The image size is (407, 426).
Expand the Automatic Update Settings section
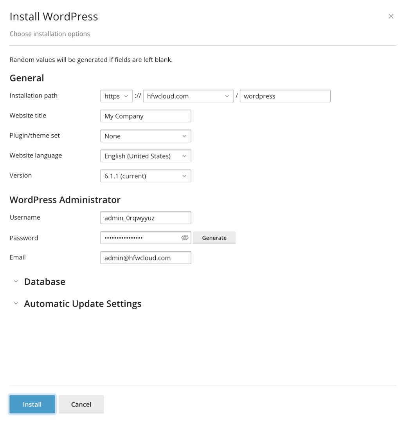(83, 303)
